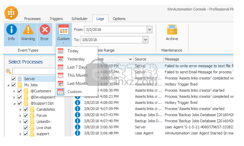Click the WinAutomation orange logo icon
The image size is (244, 146).
11,13
